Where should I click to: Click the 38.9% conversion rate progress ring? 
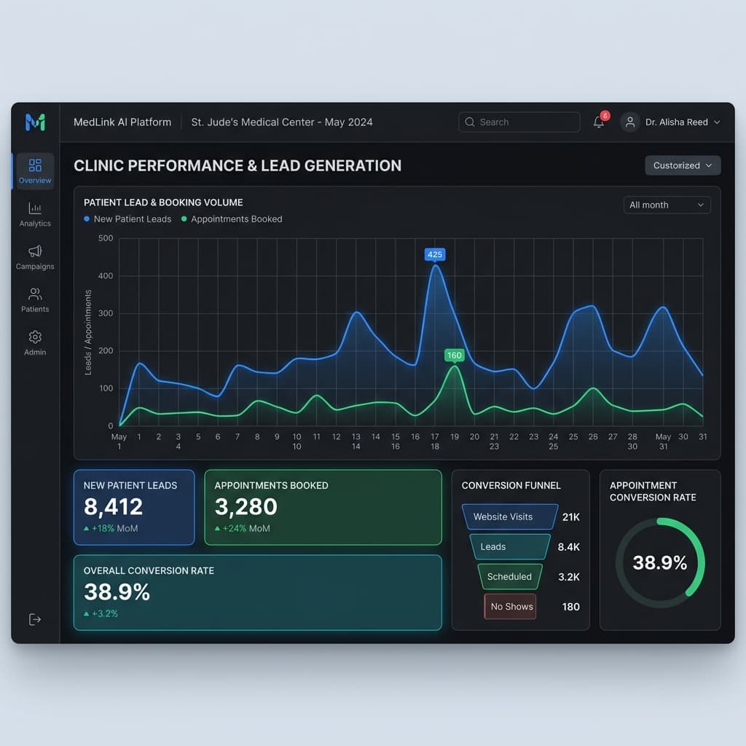[x=660, y=562]
